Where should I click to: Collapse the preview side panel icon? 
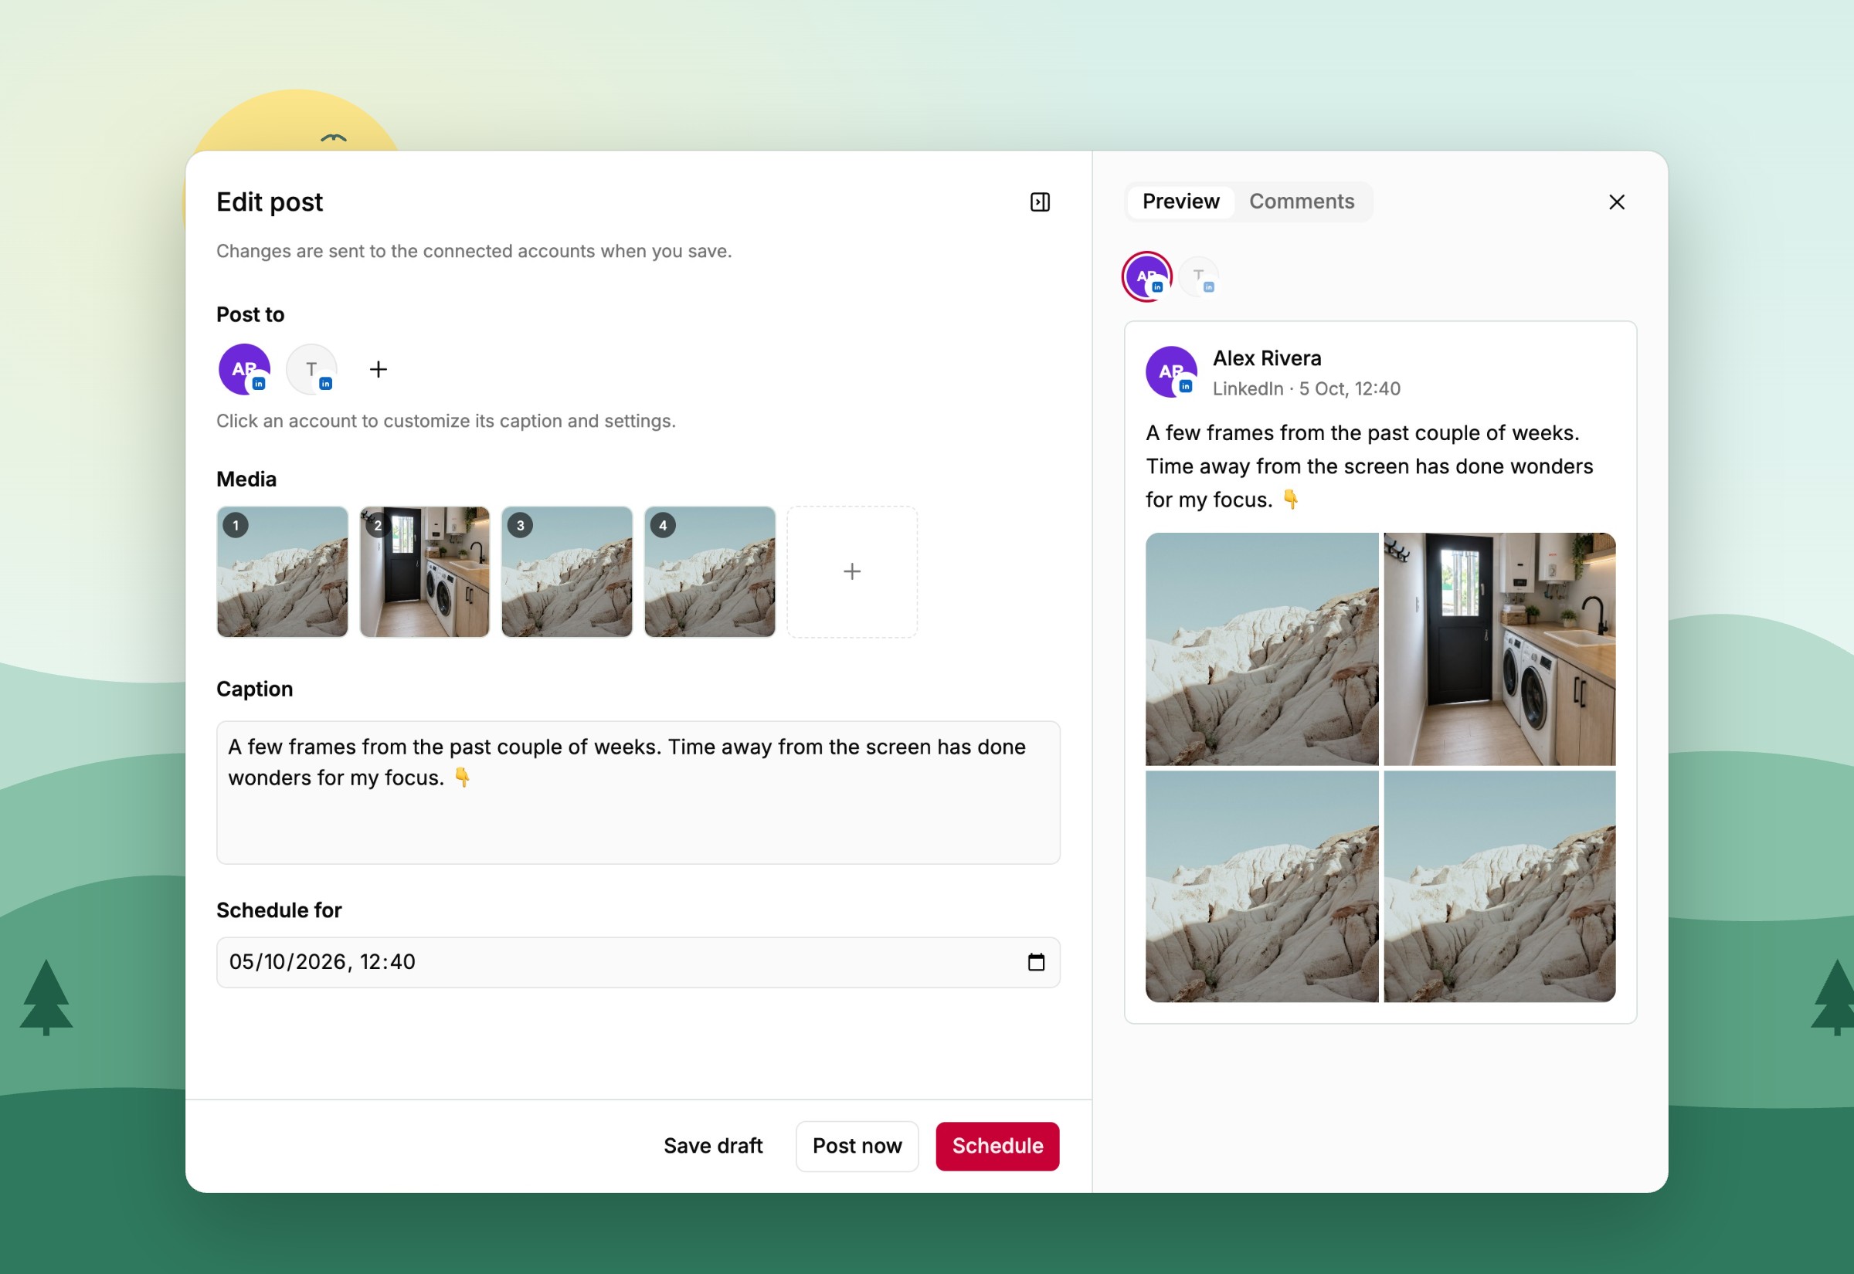tap(1040, 202)
